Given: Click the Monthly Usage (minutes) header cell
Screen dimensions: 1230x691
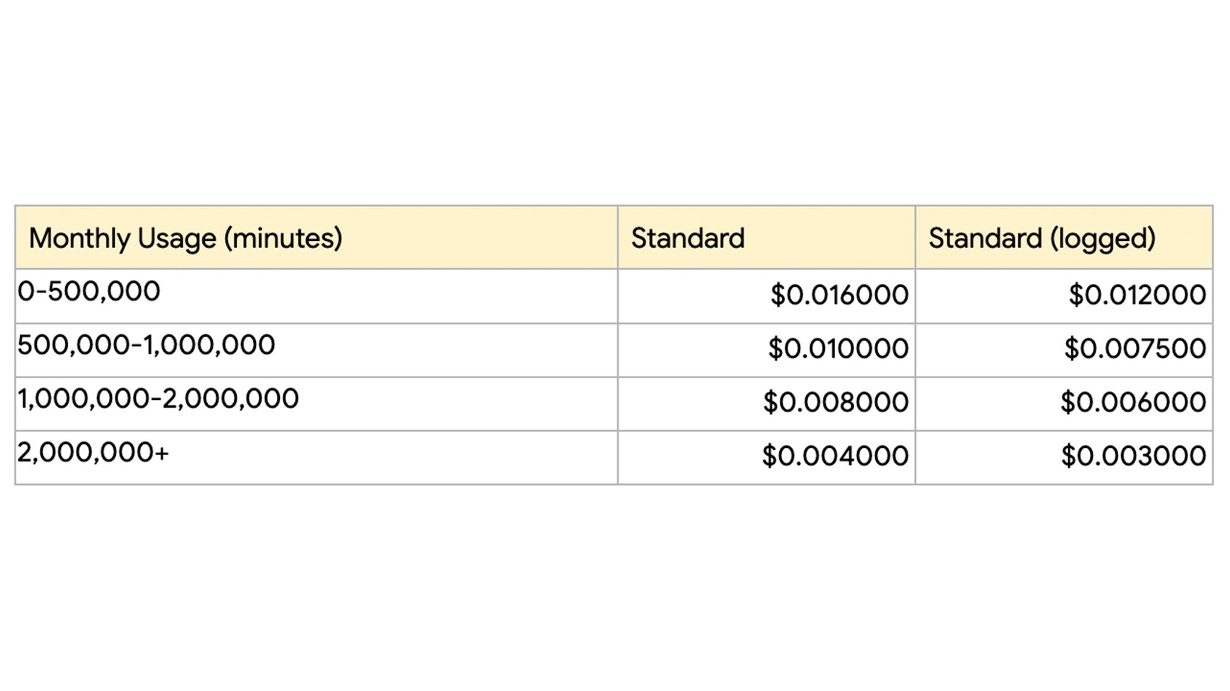Looking at the screenshot, I should 316,238.
